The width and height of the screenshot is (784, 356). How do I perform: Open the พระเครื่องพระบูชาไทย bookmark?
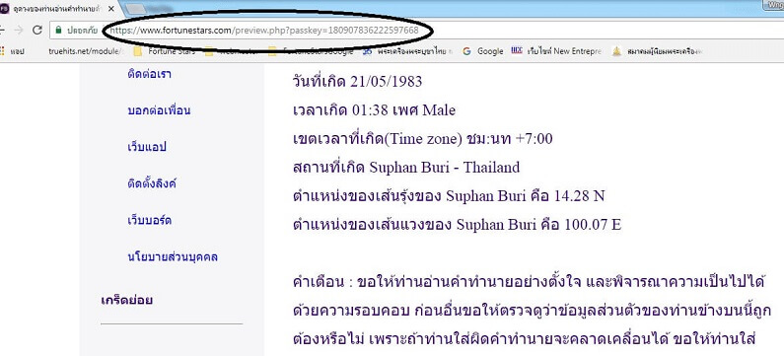click(407, 51)
